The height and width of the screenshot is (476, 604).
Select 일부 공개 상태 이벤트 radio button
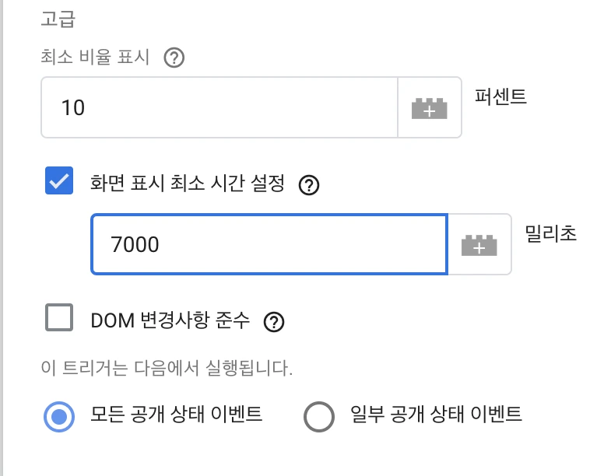click(x=319, y=417)
